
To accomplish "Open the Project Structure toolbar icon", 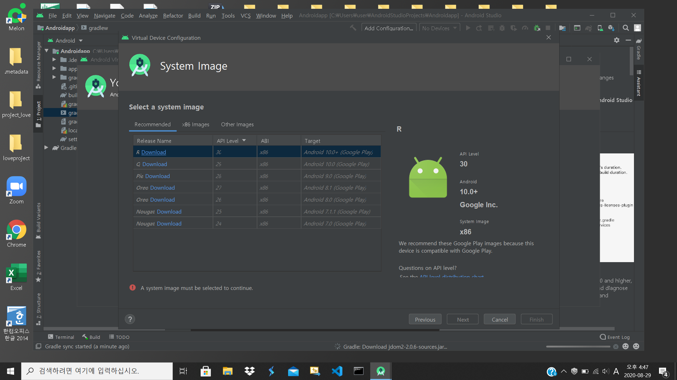I will coord(562,28).
